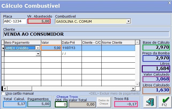This screenshot has width=172, height=109.
Task: Click the Vlr. Abastecido field
Action: coord(39,21)
